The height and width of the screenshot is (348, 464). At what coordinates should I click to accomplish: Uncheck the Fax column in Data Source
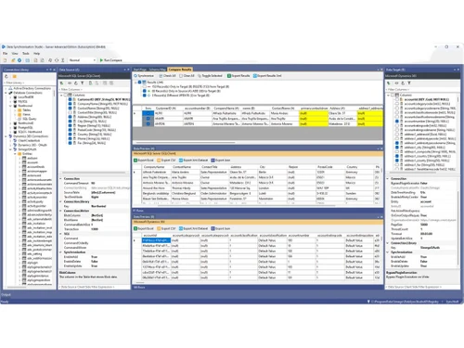70,143
